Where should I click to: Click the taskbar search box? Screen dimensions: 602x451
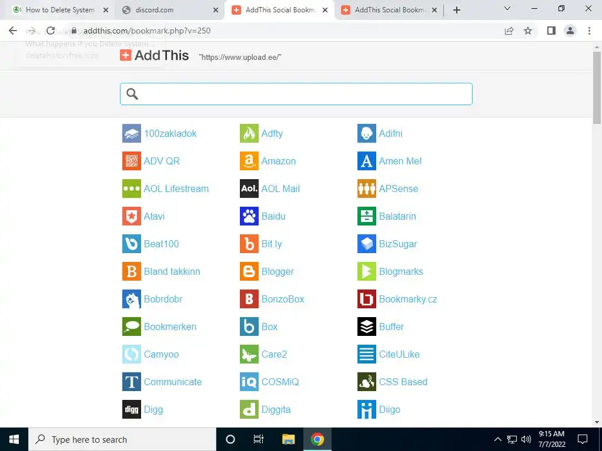pyautogui.click(x=122, y=439)
